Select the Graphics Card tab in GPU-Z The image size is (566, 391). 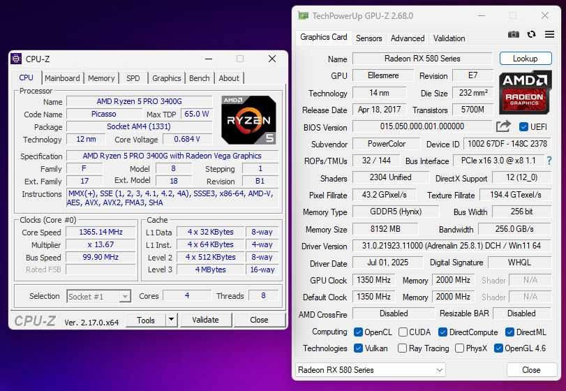tap(323, 37)
